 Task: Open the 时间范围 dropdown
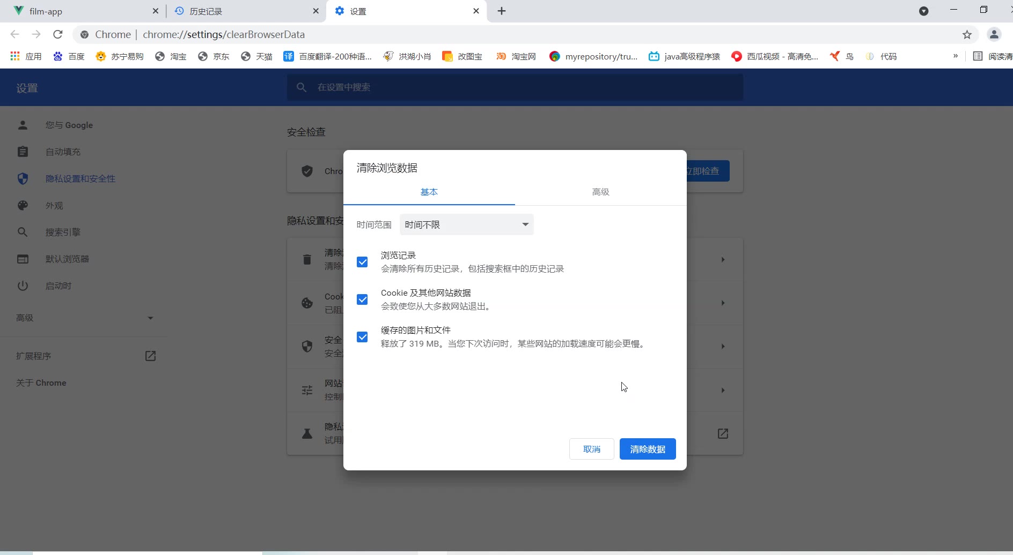466,224
